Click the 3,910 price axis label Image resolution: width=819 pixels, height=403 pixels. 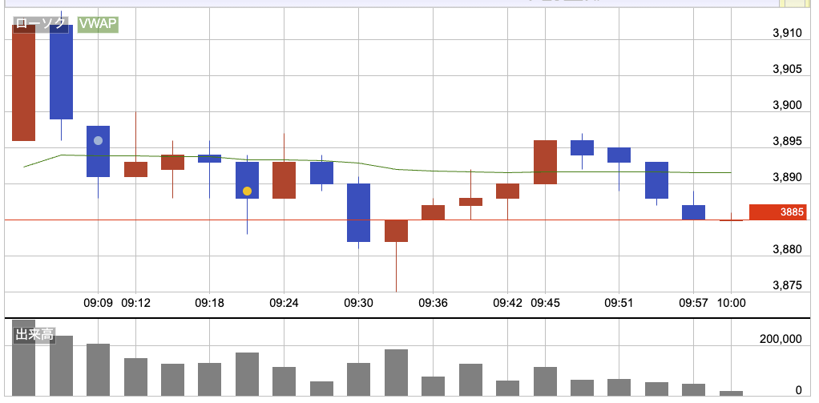coord(786,33)
